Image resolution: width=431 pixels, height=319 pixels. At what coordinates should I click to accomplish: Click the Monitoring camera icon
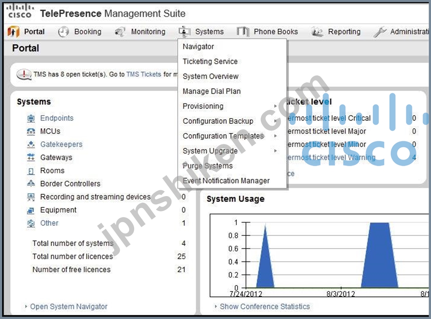pos(120,32)
